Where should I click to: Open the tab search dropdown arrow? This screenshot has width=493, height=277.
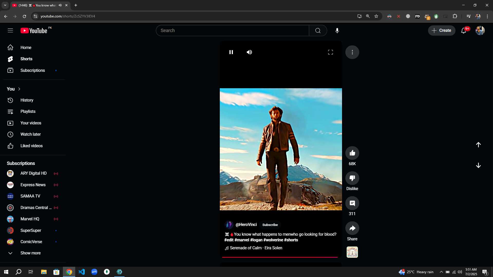coord(5,5)
